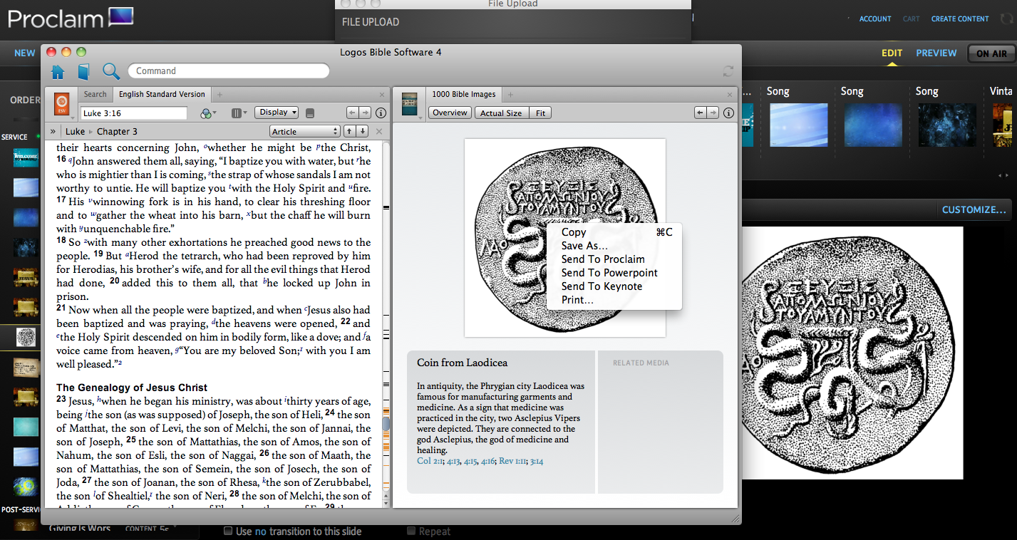Screen dimensions: 1017x540
Task: Choose Save As... from the context menu
Action: 614,246
